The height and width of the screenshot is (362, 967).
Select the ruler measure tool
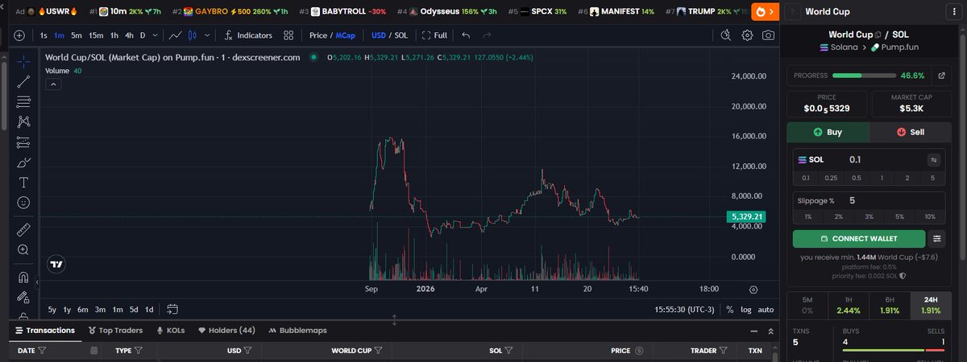[23, 229]
